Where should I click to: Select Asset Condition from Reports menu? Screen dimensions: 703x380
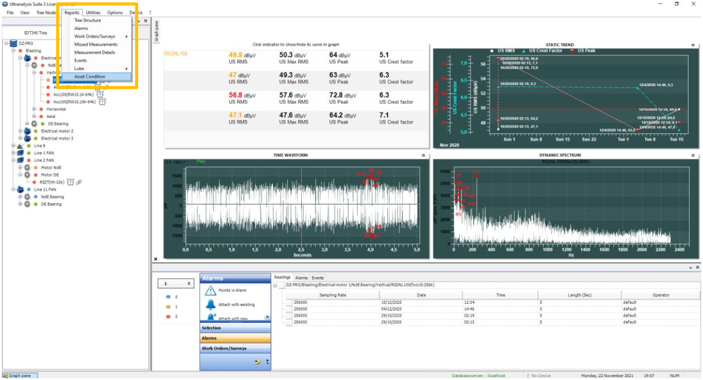(x=90, y=76)
